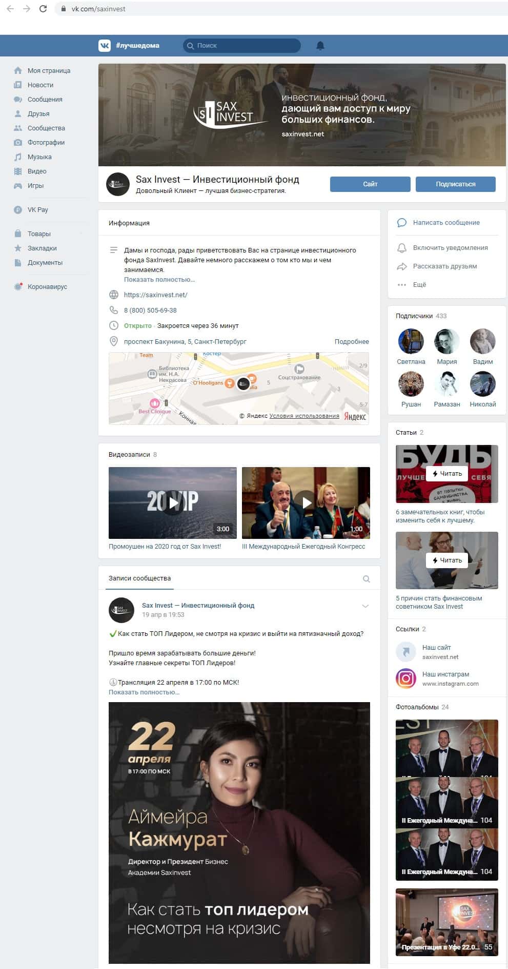This screenshot has height=969, width=508.
Task: Click the VK logo in header
Action: pos(105,45)
